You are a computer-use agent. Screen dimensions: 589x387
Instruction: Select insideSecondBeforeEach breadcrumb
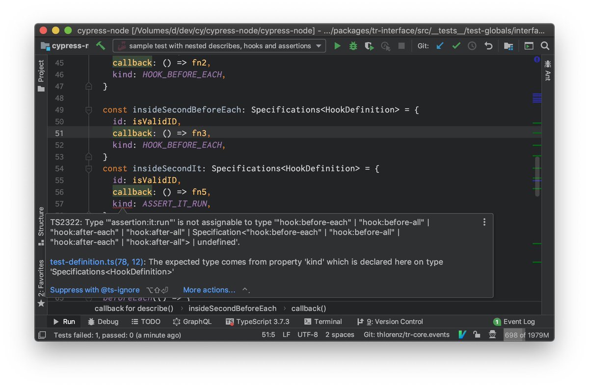[233, 309]
